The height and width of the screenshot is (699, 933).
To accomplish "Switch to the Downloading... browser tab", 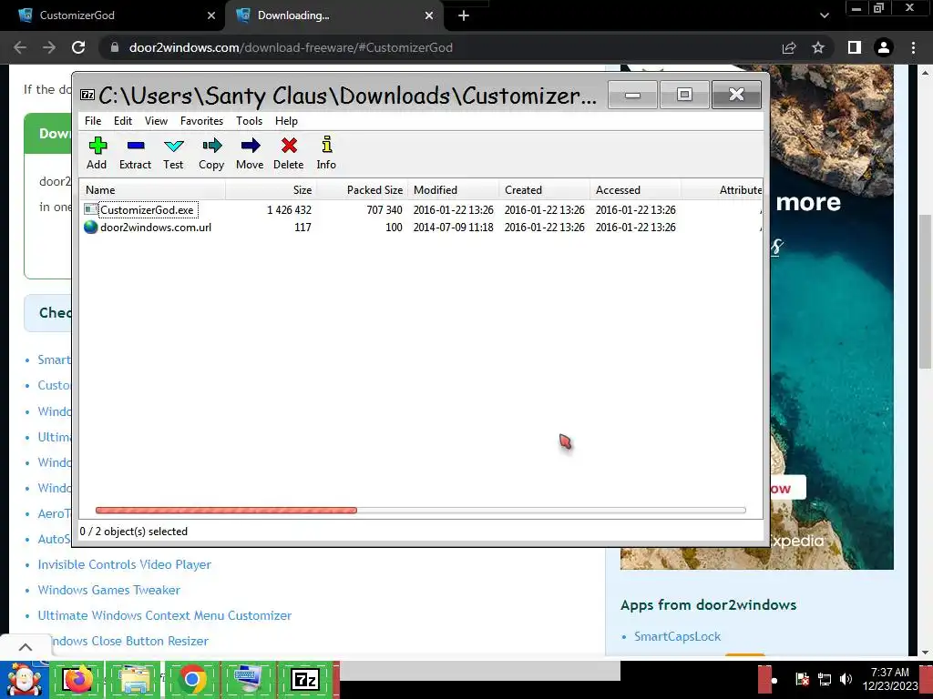I will click(x=333, y=15).
